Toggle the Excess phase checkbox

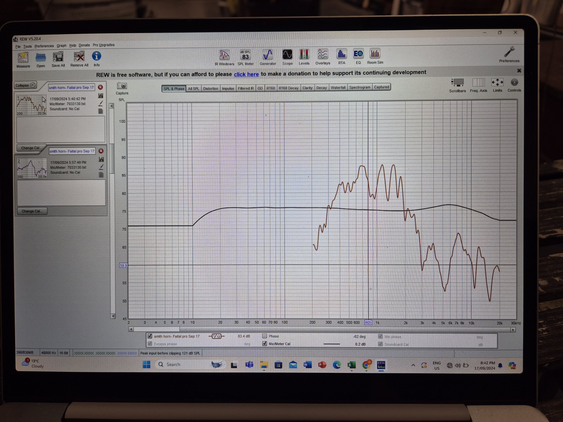[150, 344]
